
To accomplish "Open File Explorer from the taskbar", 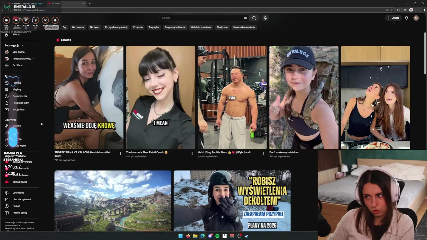I will pos(195,236).
